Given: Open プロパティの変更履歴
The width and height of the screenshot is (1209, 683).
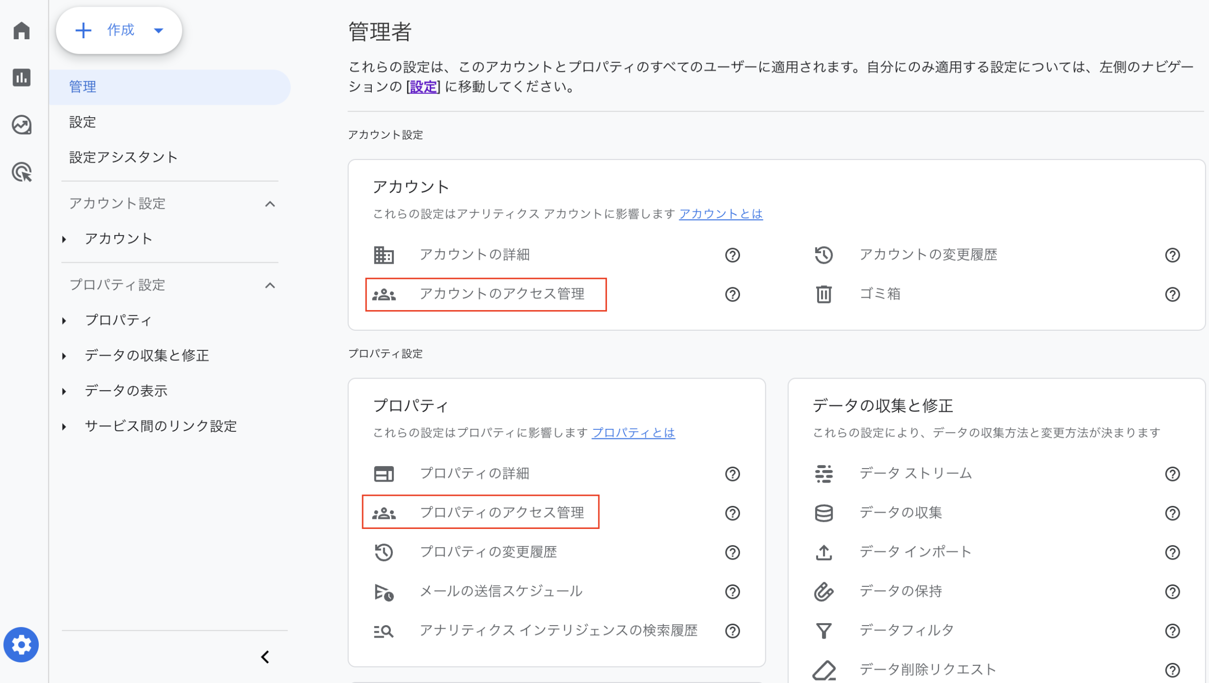Looking at the screenshot, I should 489,552.
